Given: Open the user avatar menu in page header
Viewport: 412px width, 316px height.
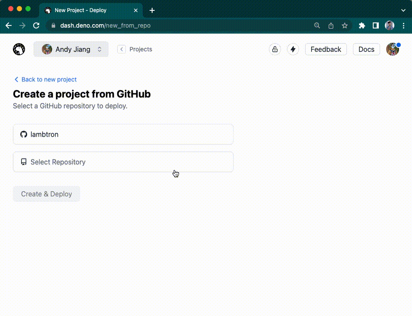Looking at the screenshot, I should pyautogui.click(x=393, y=49).
